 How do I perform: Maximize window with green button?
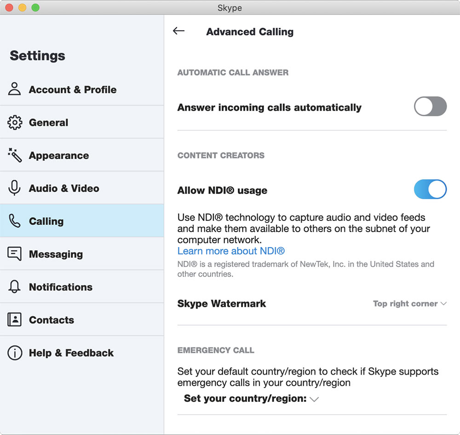tap(35, 7)
